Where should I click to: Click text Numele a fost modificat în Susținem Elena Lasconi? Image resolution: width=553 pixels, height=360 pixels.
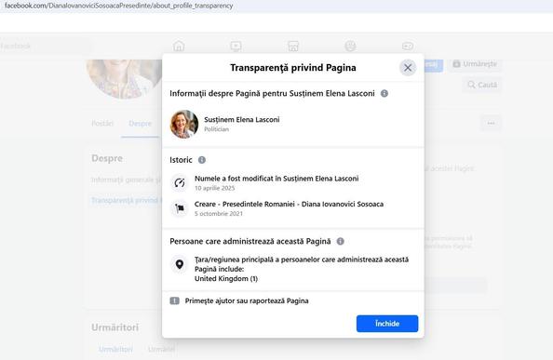coord(276,179)
